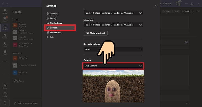Open the Apps store icon
The height and width of the screenshot is (107, 202).
(x=5, y=86)
